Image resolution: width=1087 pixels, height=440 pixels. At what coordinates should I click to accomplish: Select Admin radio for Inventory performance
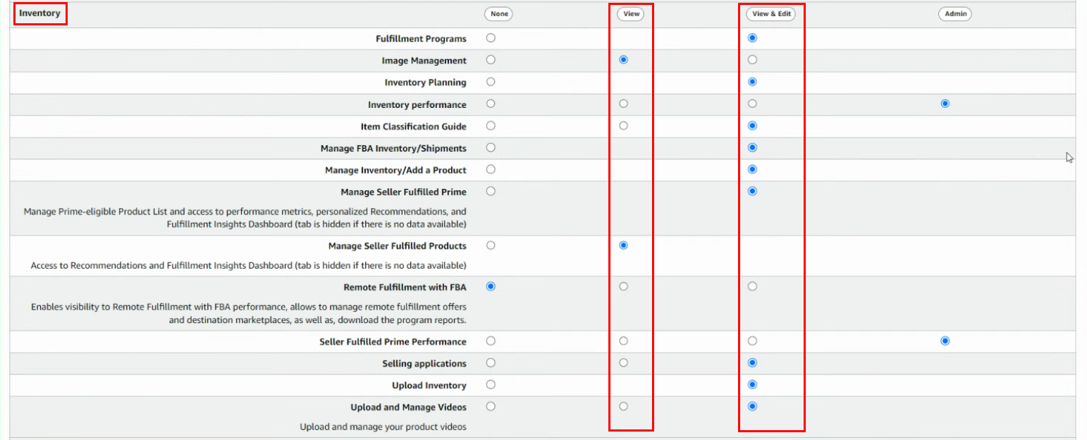point(945,104)
